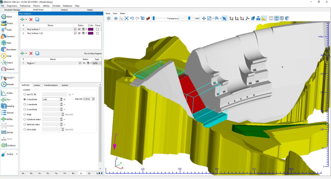Open the add flux surface region dropdown
Screen dimensions: 331x179
26,54
